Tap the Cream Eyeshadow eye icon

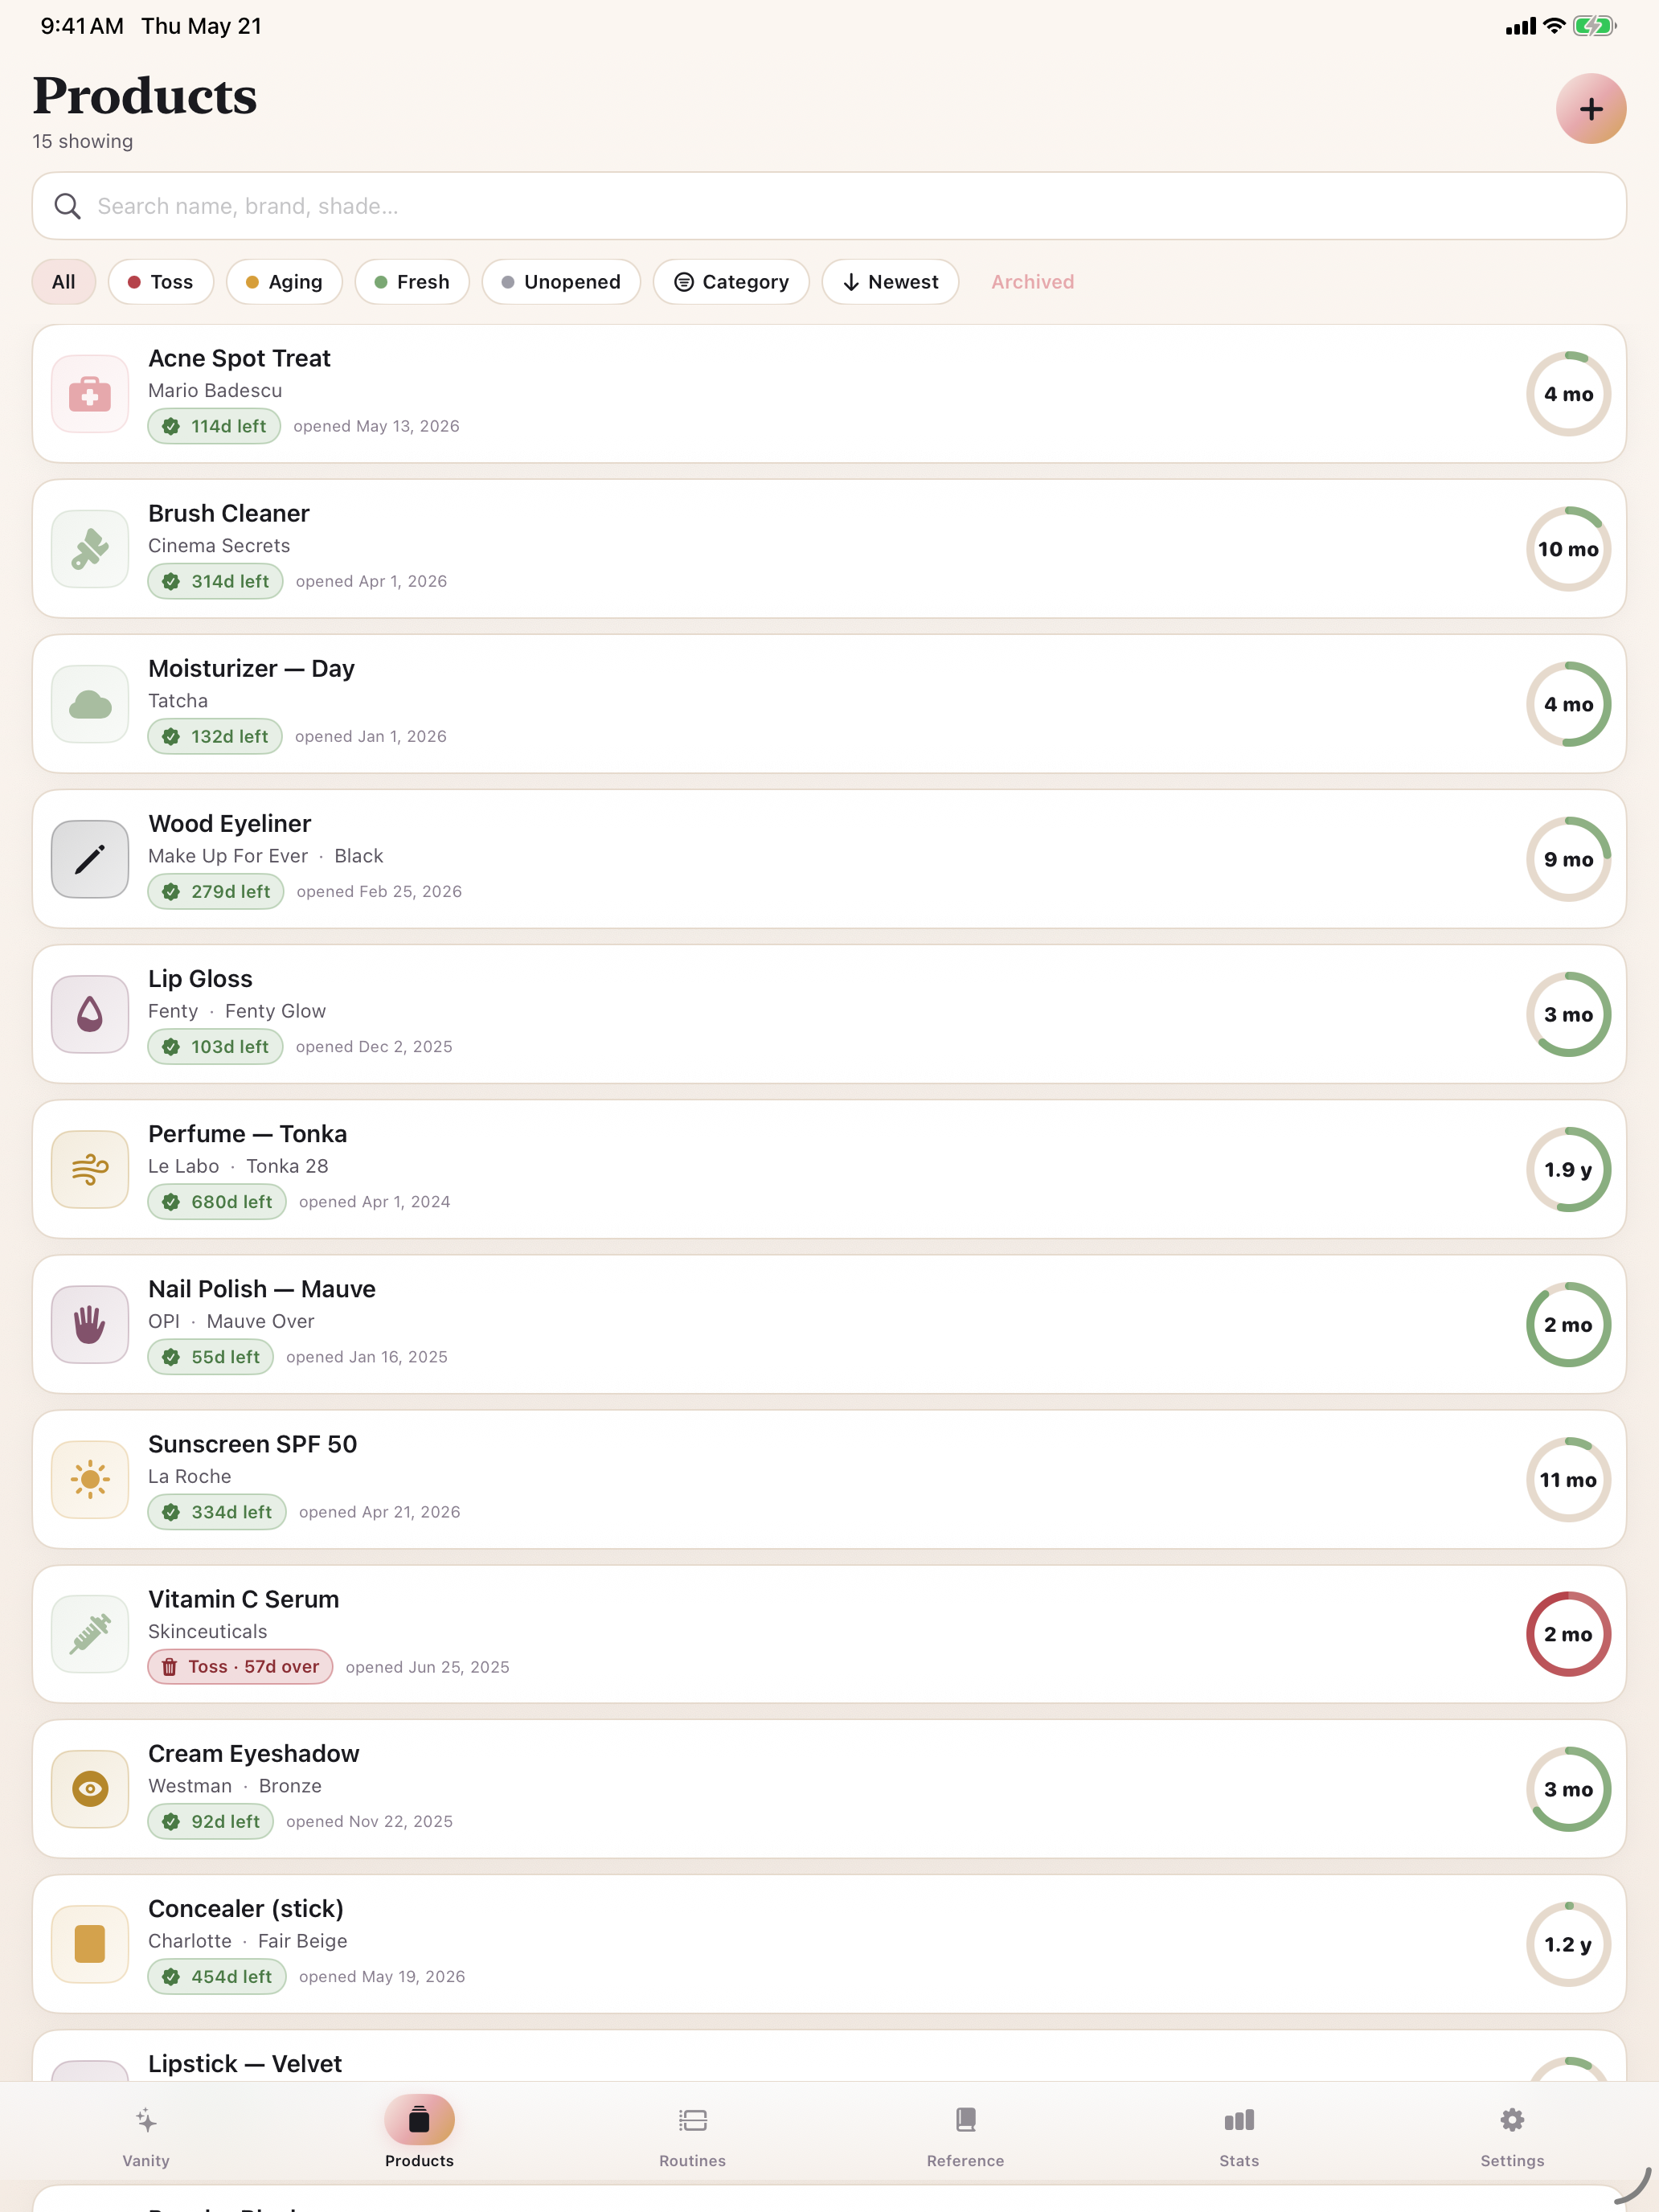click(90, 1789)
